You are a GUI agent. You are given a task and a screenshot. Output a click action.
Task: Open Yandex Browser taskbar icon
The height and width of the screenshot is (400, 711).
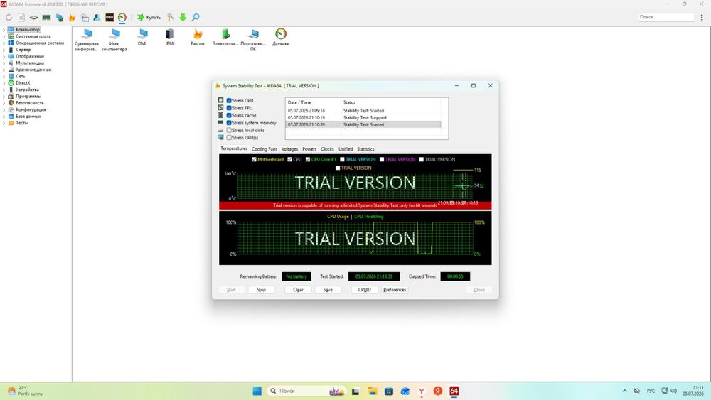point(421,391)
